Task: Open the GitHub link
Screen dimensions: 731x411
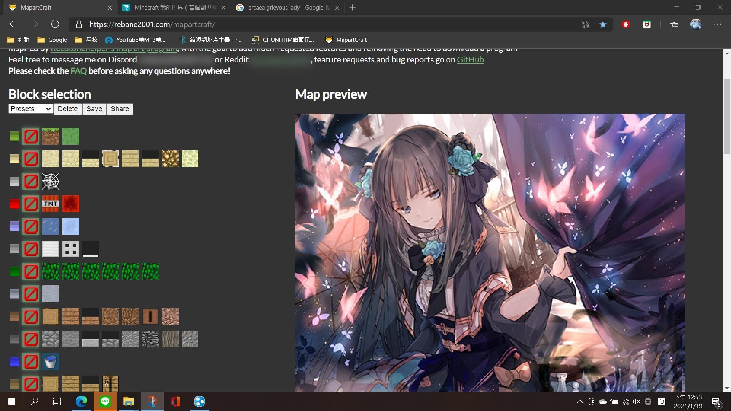Action: pos(470,59)
